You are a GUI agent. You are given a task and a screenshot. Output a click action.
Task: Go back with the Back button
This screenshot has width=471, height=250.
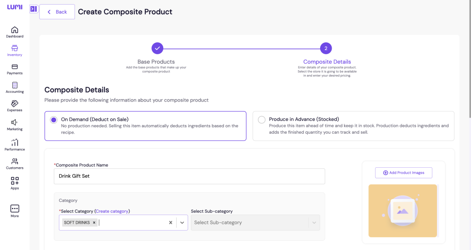[x=57, y=11]
